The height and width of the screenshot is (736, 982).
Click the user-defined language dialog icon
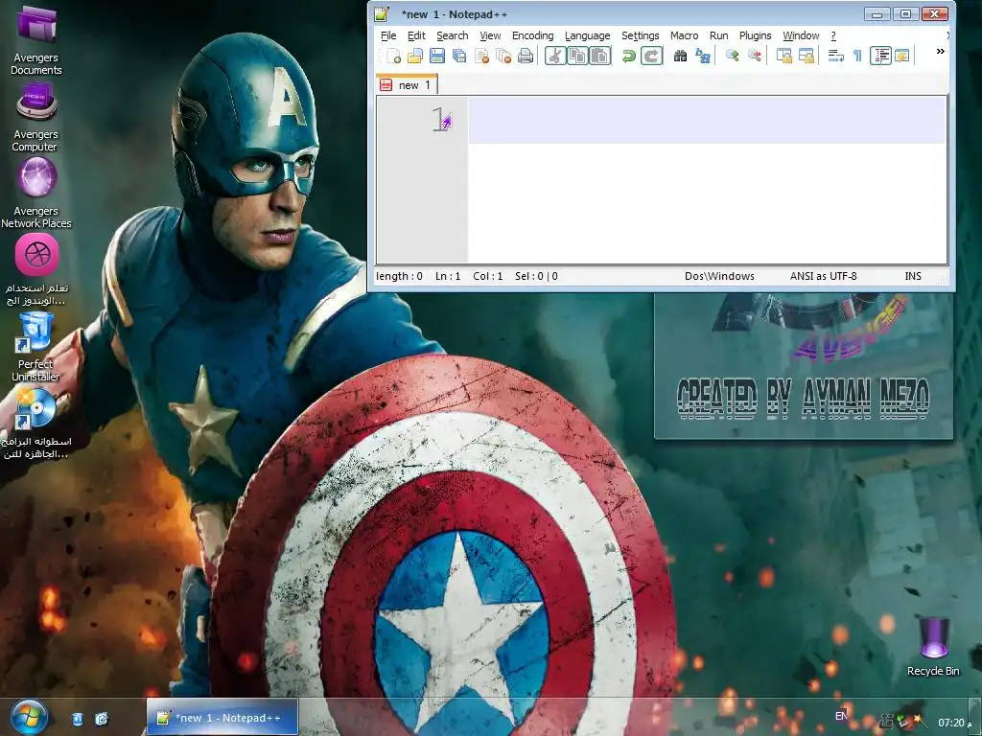pos(901,57)
